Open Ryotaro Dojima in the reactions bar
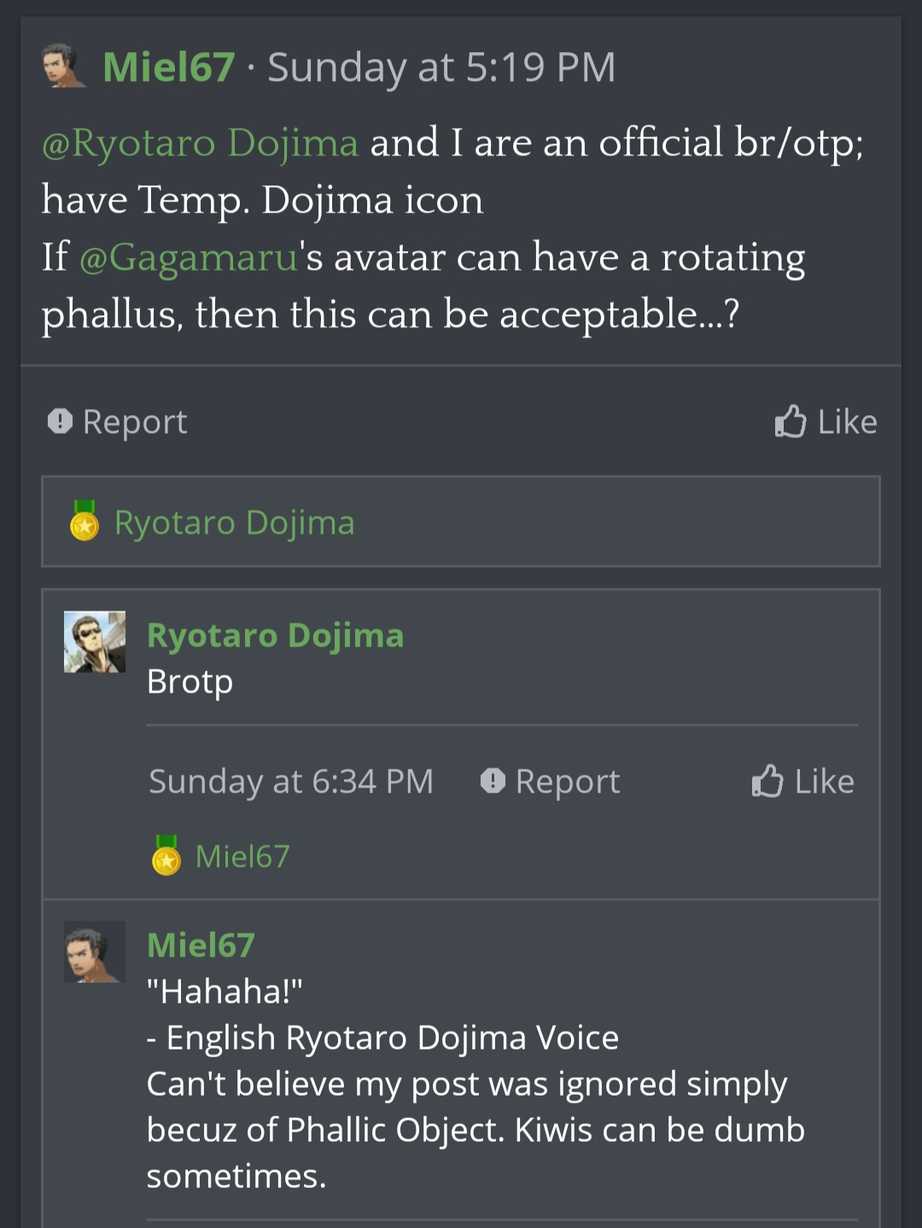The width and height of the screenshot is (922, 1228). click(x=234, y=523)
